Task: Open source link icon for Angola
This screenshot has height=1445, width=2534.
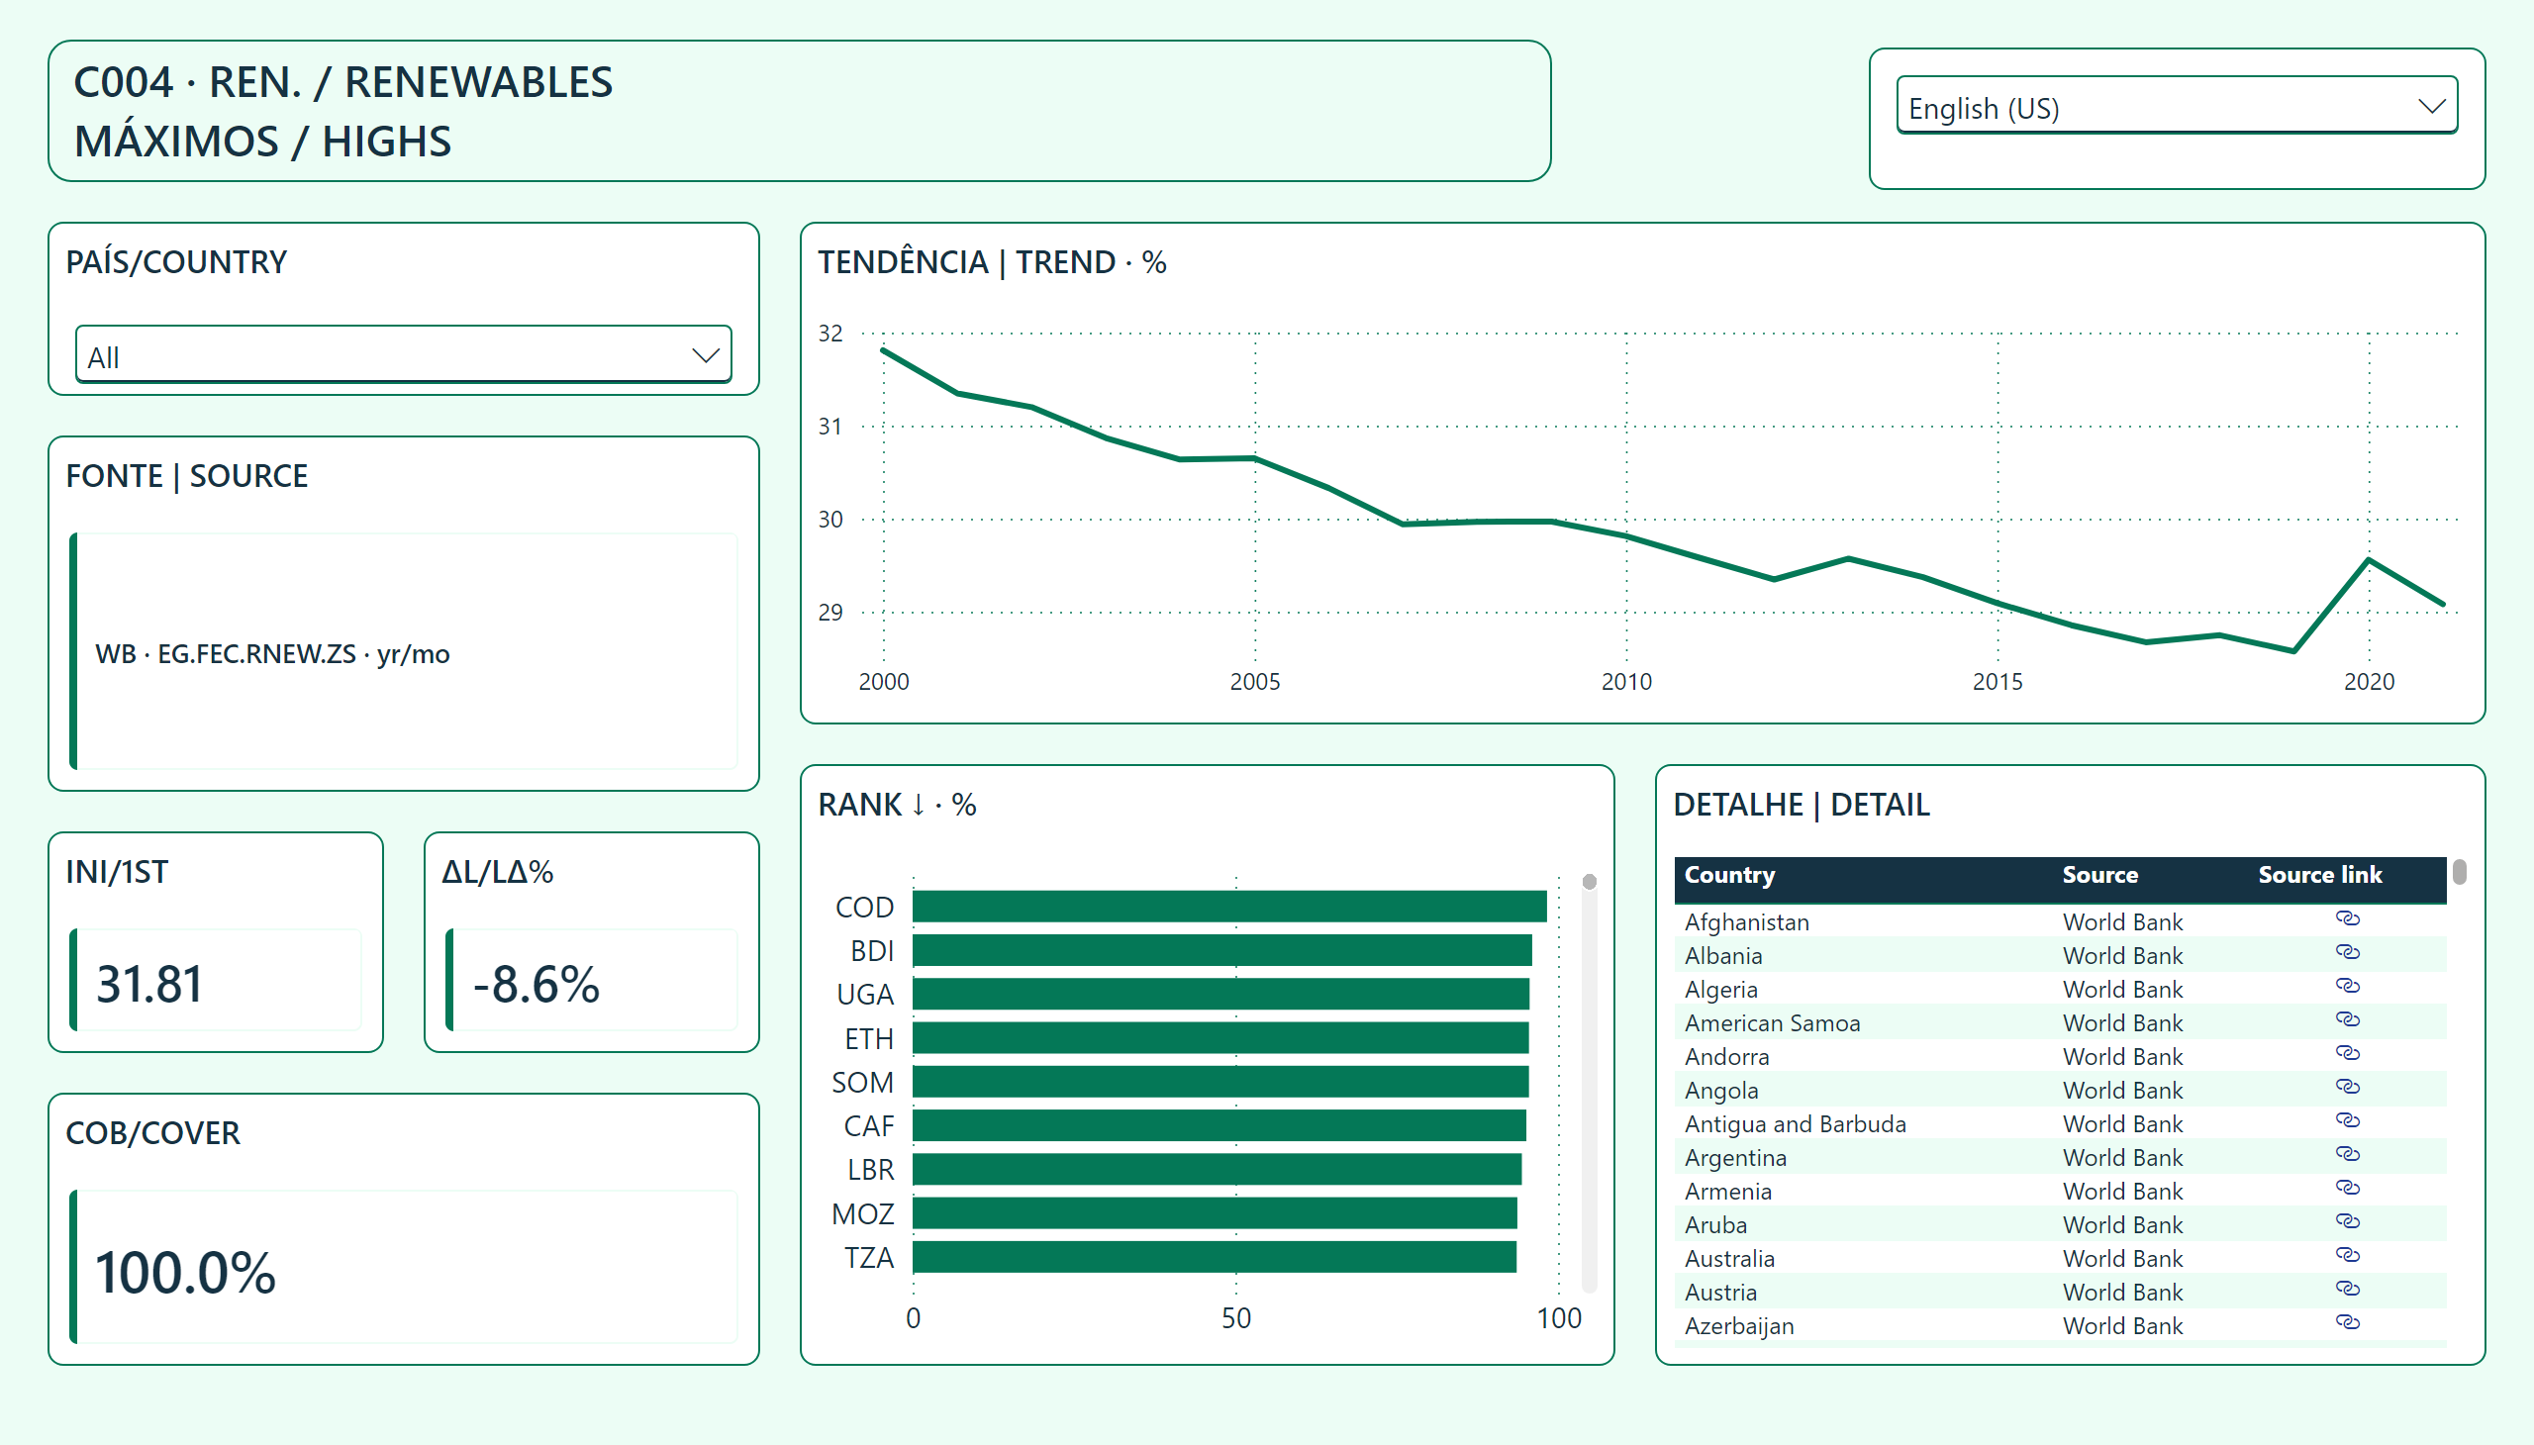Action: (x=2346, y=1087)
